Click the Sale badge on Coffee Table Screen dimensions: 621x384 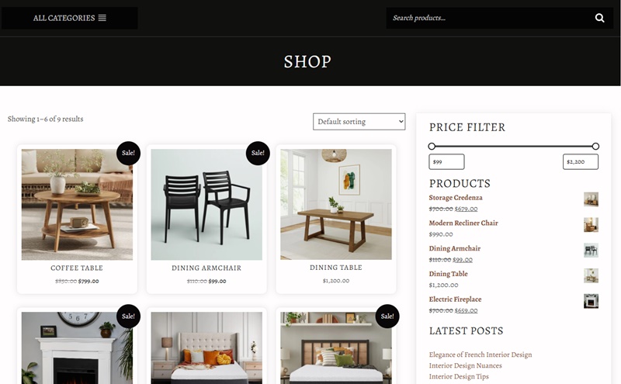(x=128, y=153)
